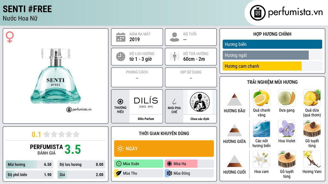Select the Mùa Thu season bar
Screen dimensions: 328x184
[x=139, y=173]
